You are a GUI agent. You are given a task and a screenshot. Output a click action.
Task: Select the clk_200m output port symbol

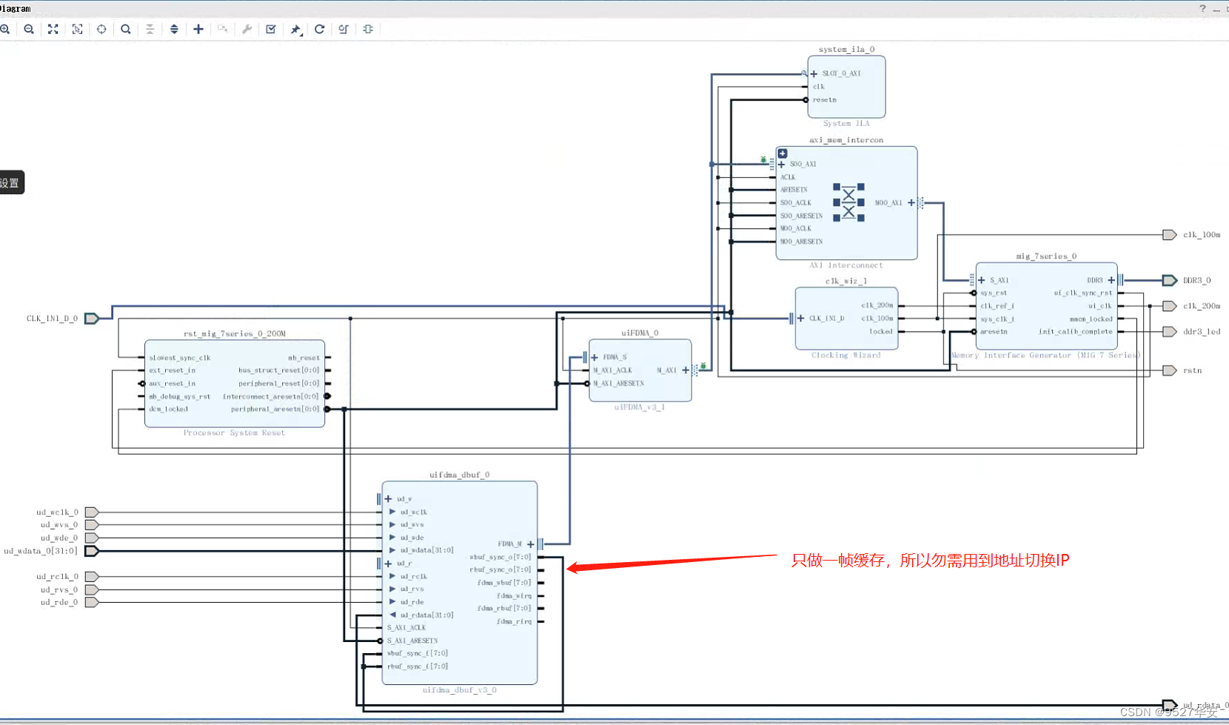tap(1170, 306)
